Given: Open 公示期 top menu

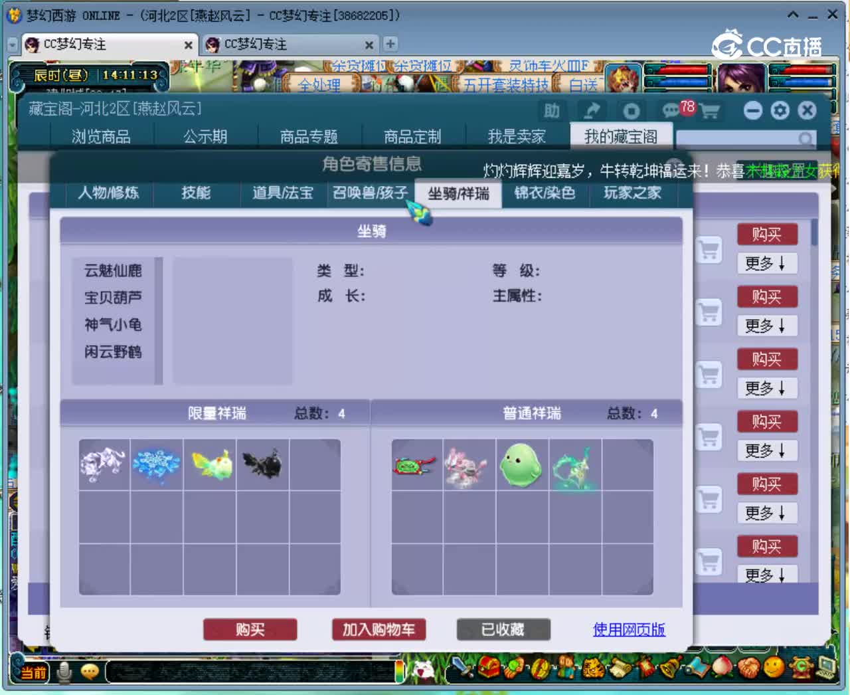Looking at the screenshot, I should click(x=205, y=137).
